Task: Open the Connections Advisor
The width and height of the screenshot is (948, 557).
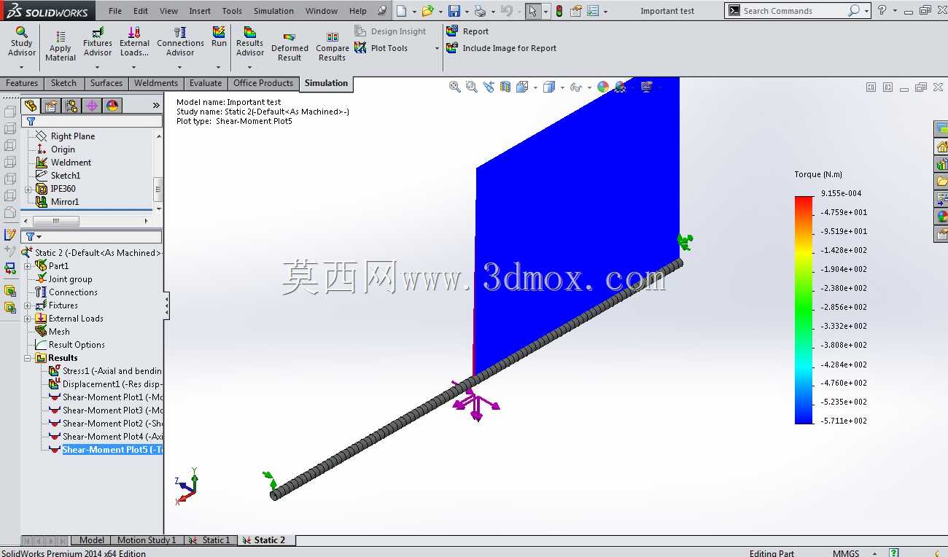Action: pyautogui.click(x=180, y=42)
